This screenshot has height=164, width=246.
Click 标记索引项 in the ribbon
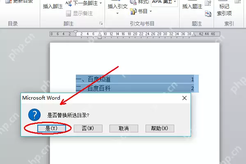[224, 10]
